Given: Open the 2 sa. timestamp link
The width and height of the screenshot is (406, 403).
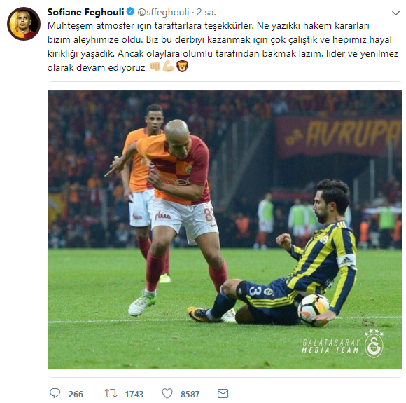Looking at the screenshot, I should click(206, 12).
